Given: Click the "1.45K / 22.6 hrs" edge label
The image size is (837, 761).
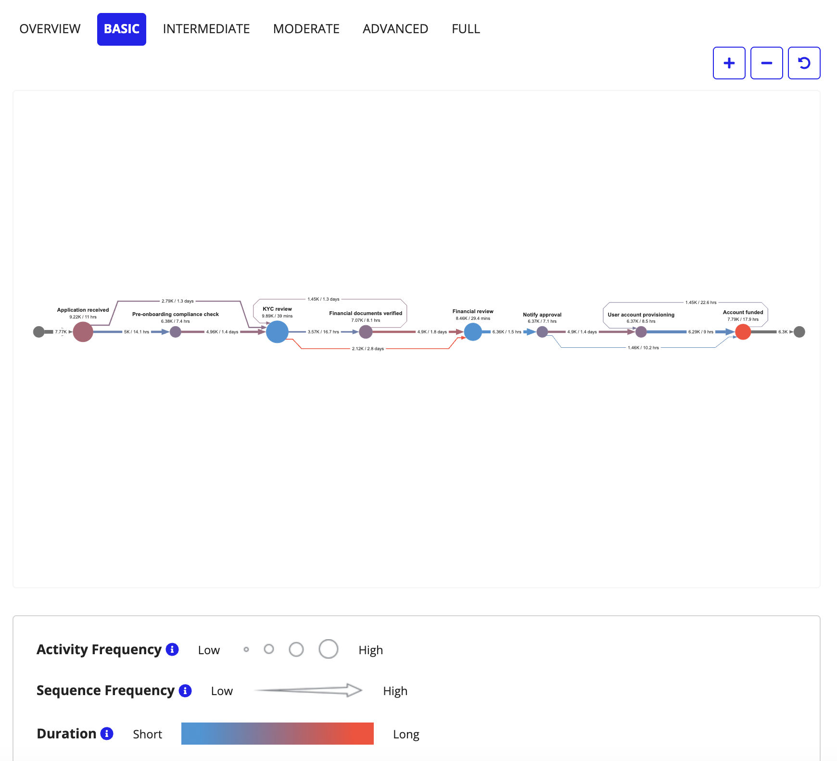Looking at the screenshot, I should click(701, 303).
